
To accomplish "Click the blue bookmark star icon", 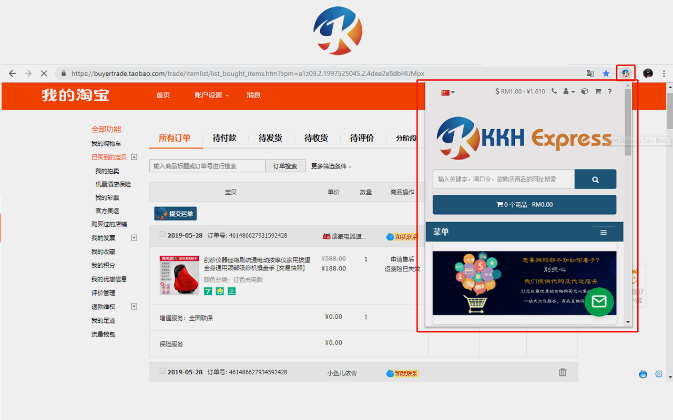I will (x=606, y=73).
